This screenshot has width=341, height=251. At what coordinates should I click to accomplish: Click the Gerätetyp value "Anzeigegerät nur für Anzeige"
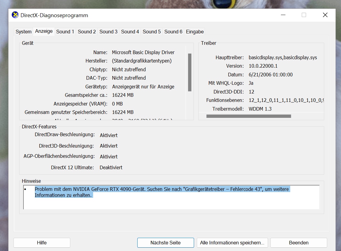[x=143, y=87]
